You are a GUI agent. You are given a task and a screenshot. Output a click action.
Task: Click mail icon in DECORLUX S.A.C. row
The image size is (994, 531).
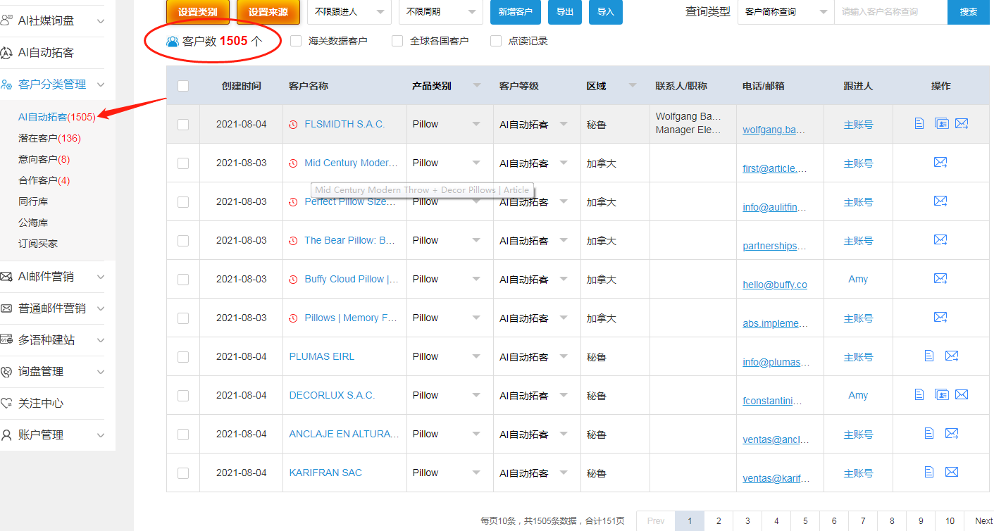962,394
